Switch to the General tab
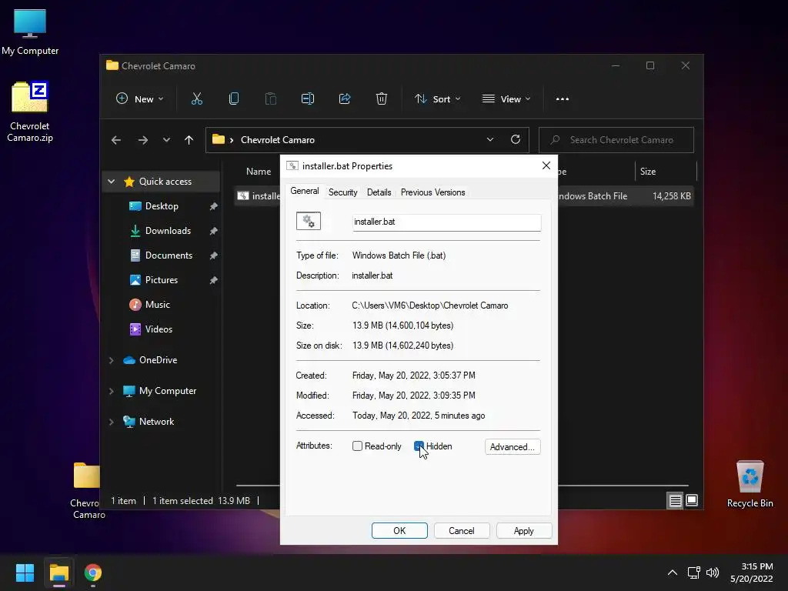788x591 pixels. 305,191
